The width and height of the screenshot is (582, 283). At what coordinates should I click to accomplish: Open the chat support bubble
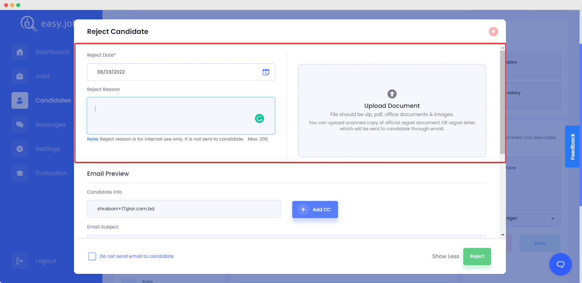pyautogui.click(x=561, y=264)
